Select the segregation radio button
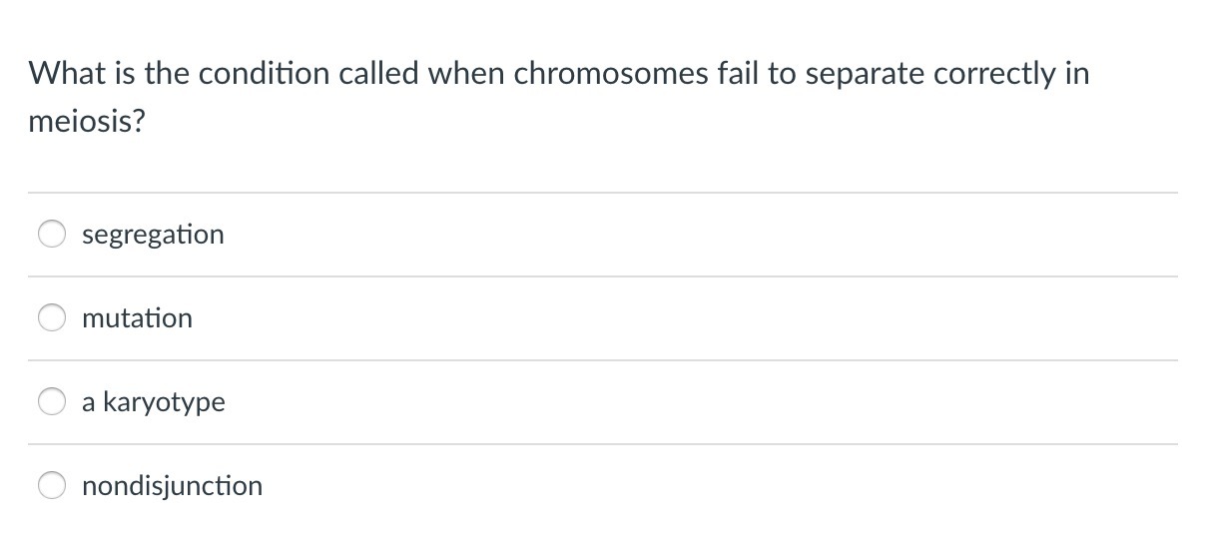The height and width of the screenshot is (545, 1208). click(x=52, y=235)
